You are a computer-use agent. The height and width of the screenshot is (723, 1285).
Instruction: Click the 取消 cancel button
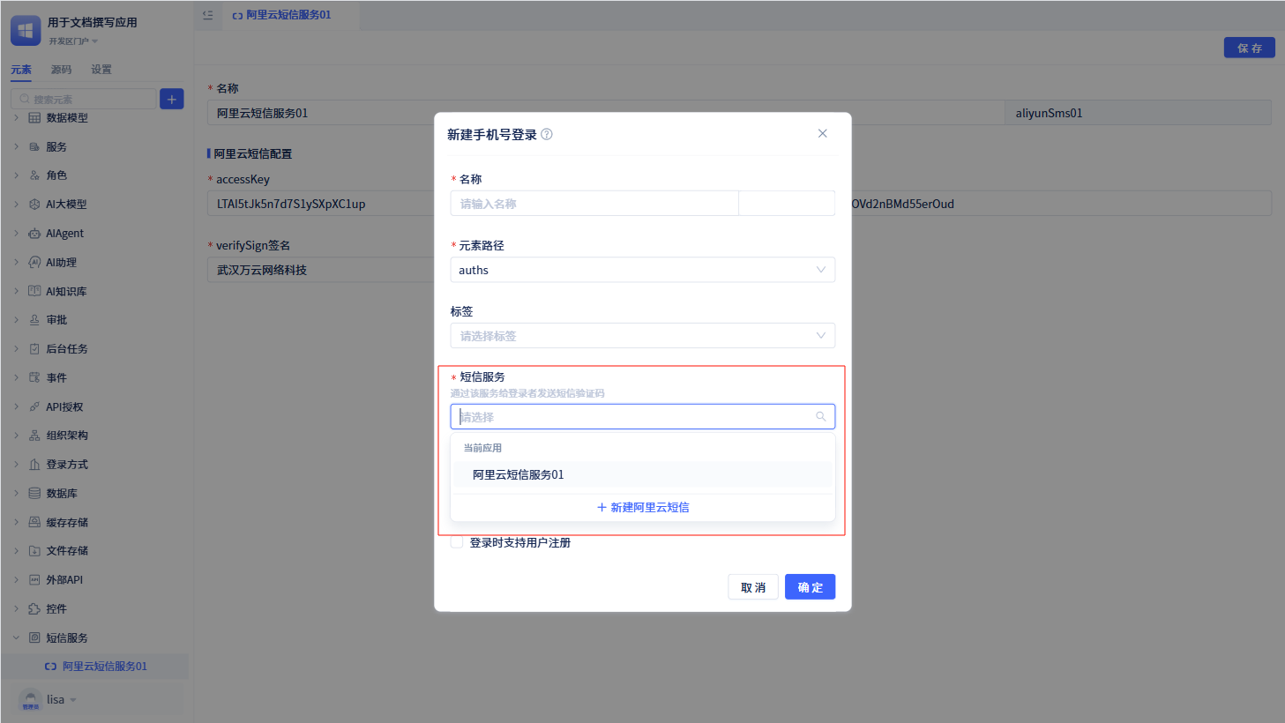point(753,587)
